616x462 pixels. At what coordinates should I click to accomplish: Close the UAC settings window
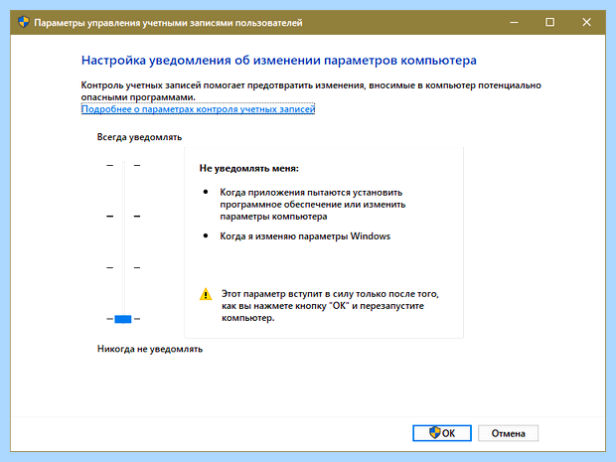(586, 23)
